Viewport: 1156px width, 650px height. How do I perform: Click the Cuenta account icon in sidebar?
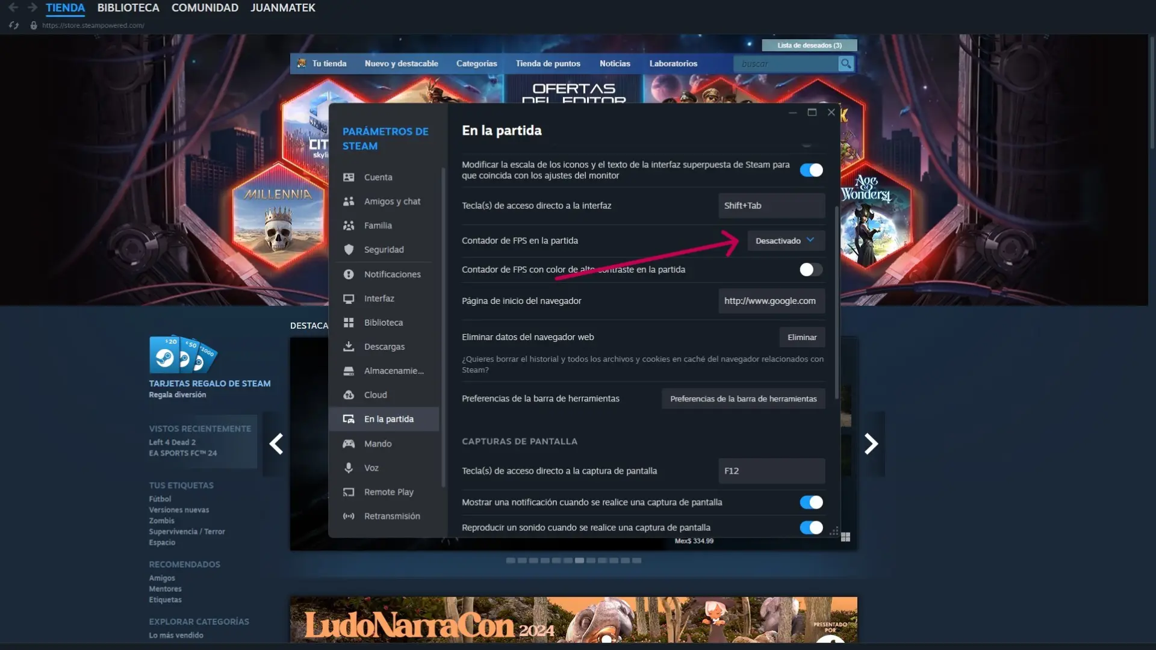click(349, 177)
